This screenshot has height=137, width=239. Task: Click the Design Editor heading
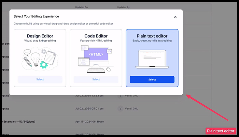pos(40,36)
